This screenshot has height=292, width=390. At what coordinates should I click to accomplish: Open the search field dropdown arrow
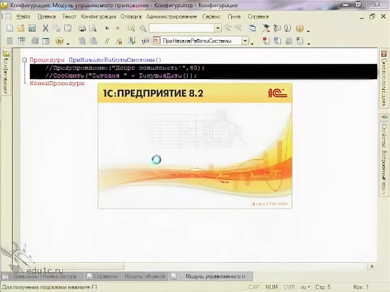click(218, 28)
